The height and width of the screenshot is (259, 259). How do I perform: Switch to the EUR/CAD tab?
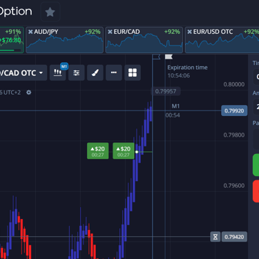coord(144,40)
